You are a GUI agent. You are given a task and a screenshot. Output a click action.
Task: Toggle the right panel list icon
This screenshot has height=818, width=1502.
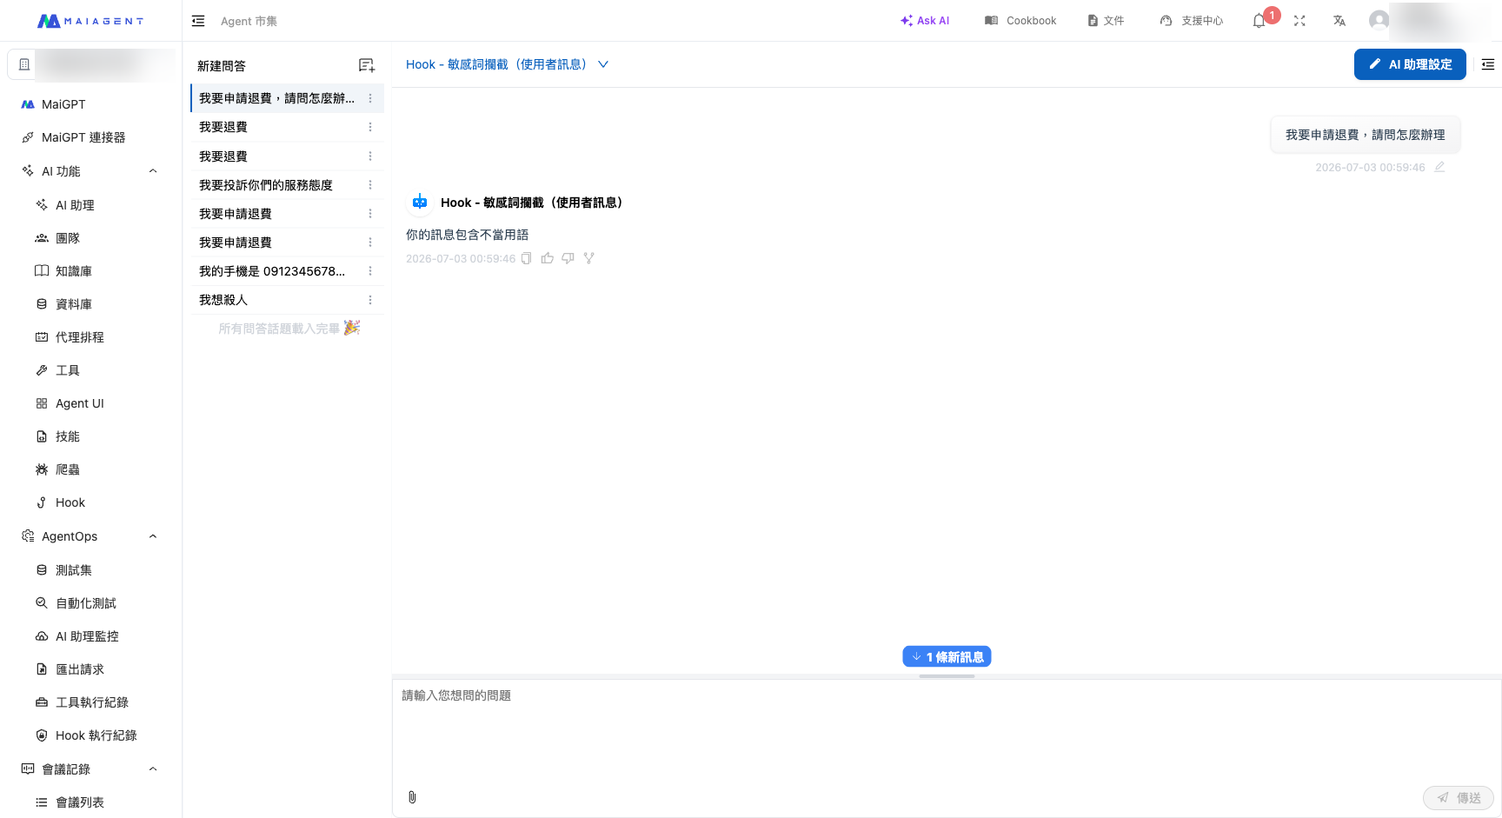click(x=1488, y=64)
